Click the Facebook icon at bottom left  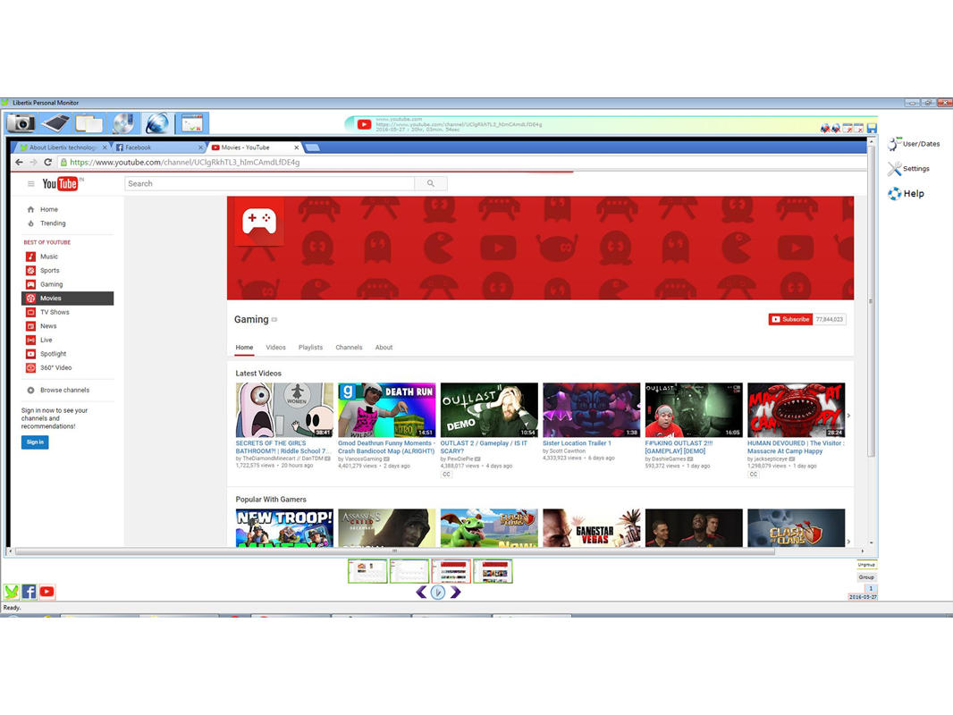tap(29, 591)
